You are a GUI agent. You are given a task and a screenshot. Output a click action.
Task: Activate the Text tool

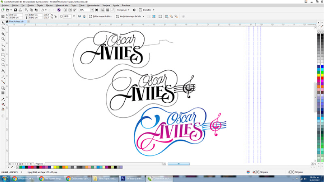(3, 71)
